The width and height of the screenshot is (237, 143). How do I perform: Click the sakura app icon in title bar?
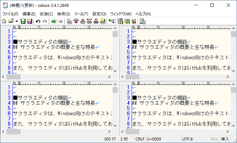click(x=5, y=5)
